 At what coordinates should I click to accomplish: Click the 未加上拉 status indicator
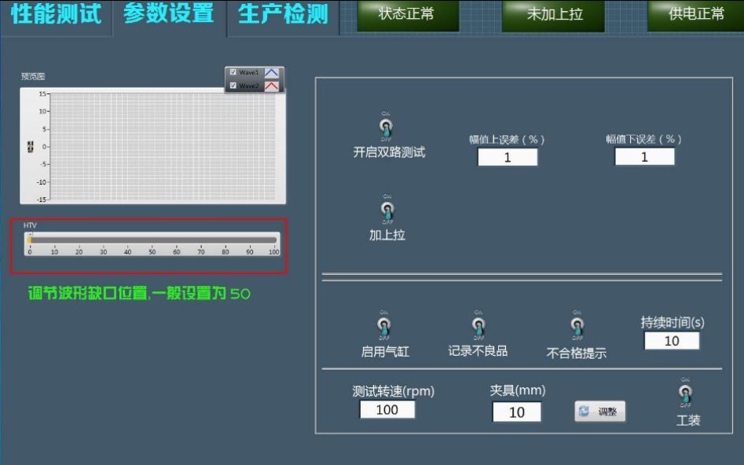pos(554,14)
